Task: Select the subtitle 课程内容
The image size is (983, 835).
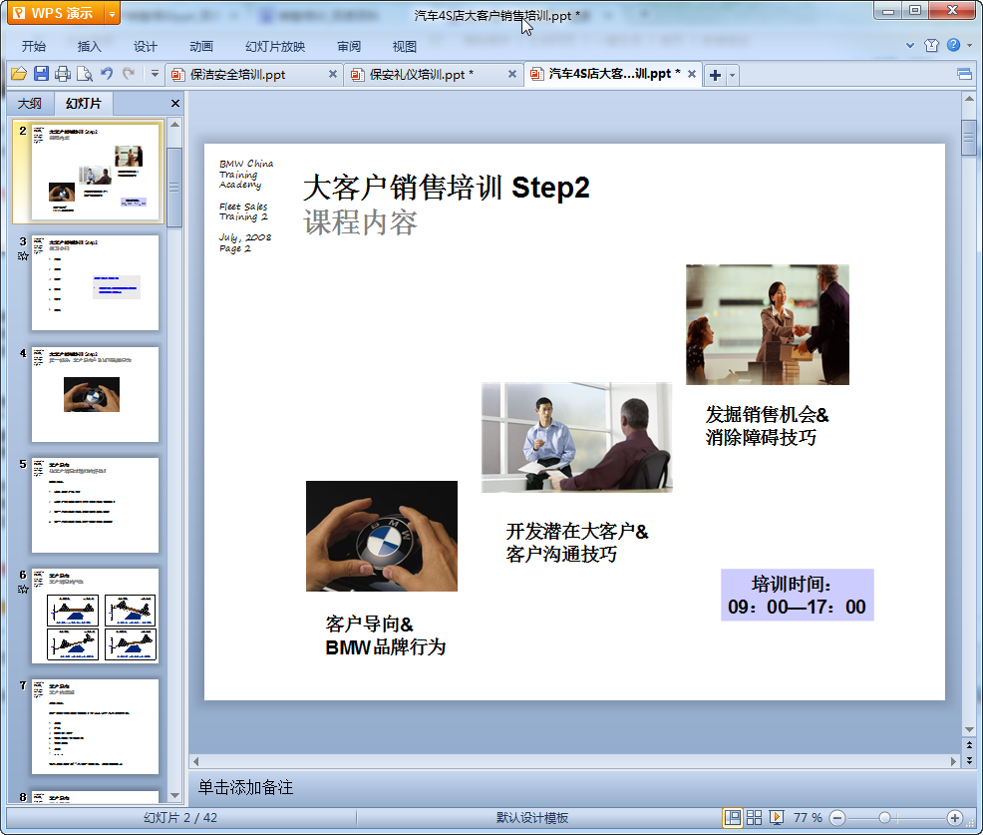Action: tap(361, 222)
